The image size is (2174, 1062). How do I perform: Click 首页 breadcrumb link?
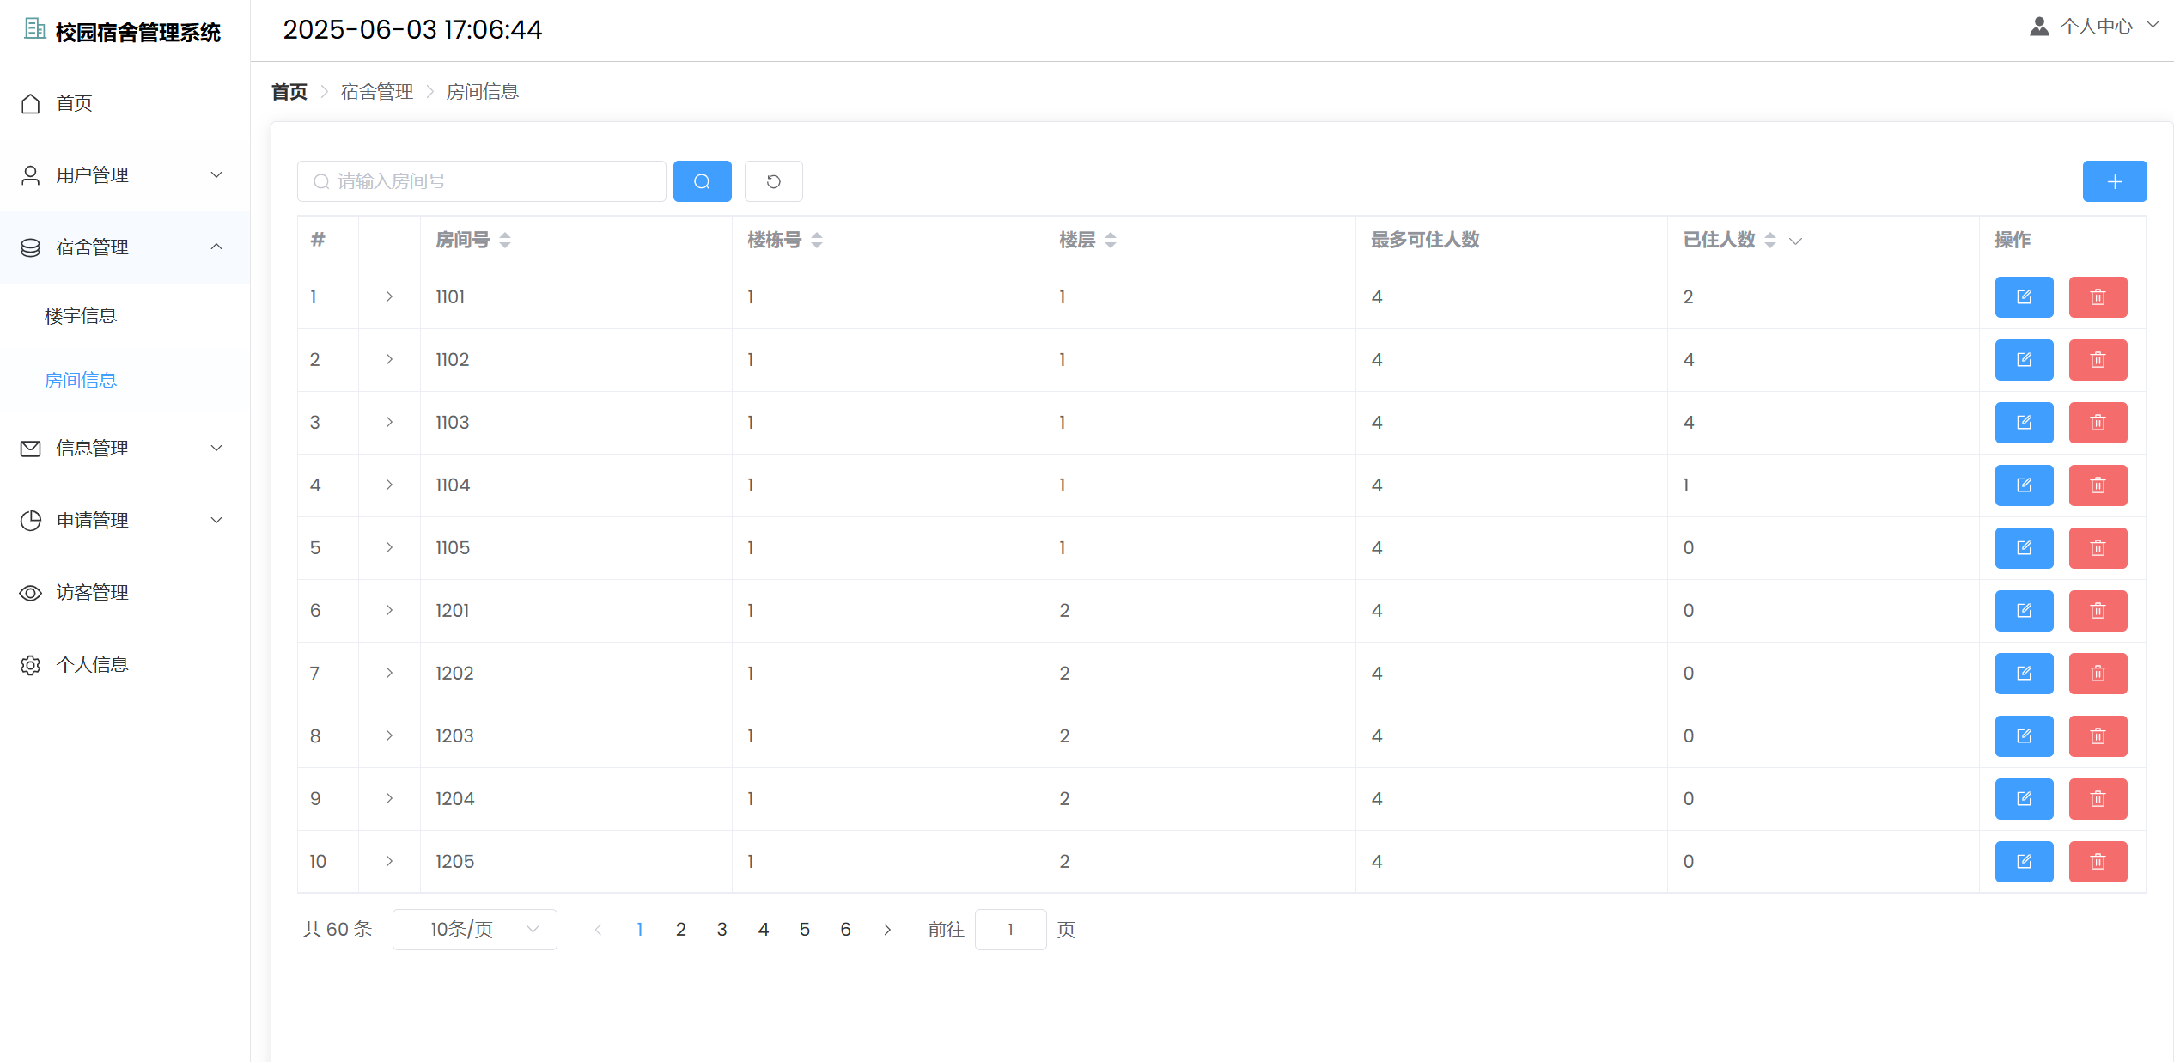click(289, 92)
